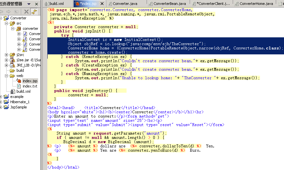This screenshot has width=284, height=170.
Task: Click the go-up-one-level folder icon
Action: coord(16,12)
